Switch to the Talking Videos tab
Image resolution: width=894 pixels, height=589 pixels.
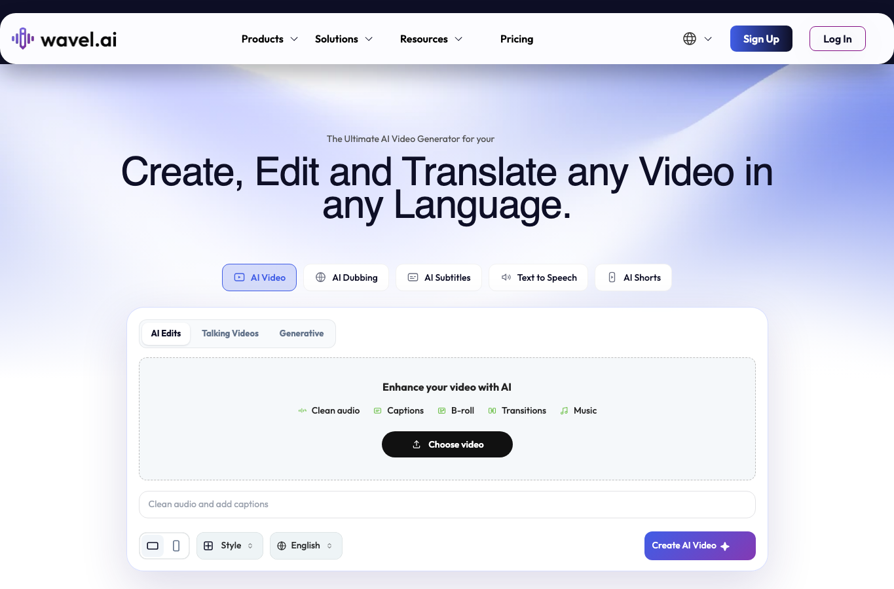pos(230,333)
